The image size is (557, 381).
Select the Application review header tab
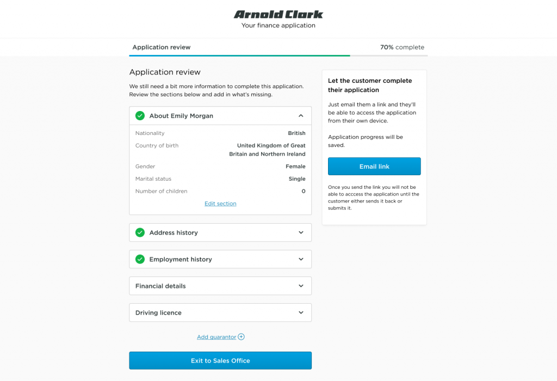161,47
